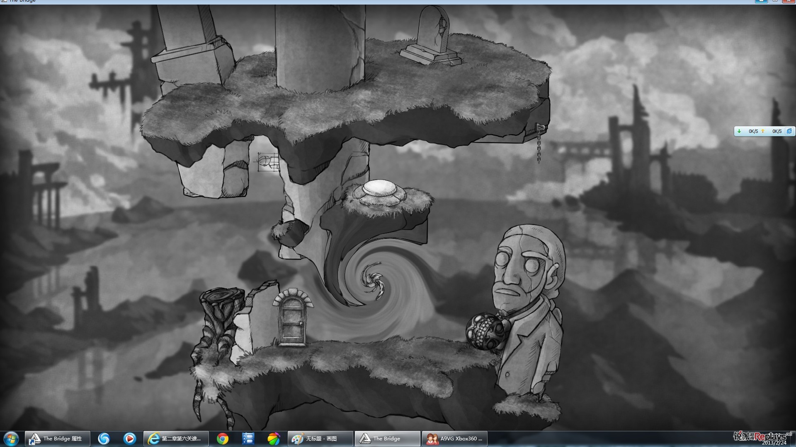Open the blue film-strip taskbar icon
The height and width of the screenshot is (447, 796).
click(x=248, y=439)
